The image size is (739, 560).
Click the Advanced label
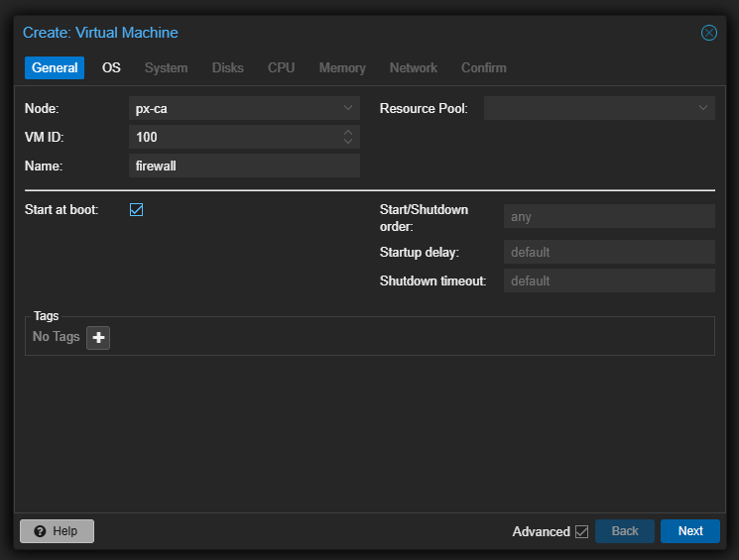541,531
